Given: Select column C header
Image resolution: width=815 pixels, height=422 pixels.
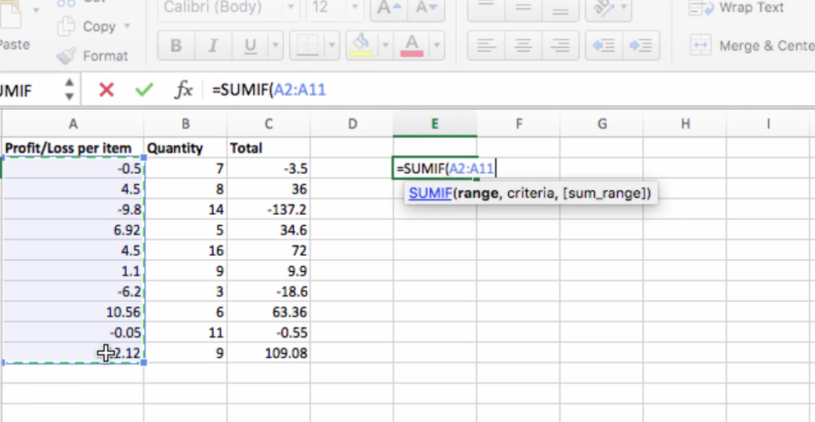Looking at the screenshot, I should click(269, 124).
